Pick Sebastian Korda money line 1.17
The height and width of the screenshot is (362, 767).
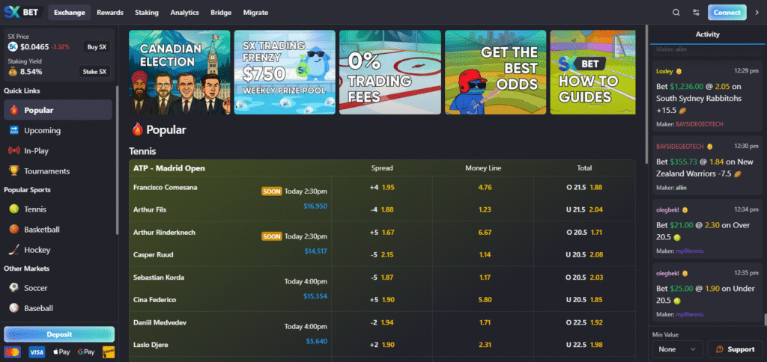485,277
